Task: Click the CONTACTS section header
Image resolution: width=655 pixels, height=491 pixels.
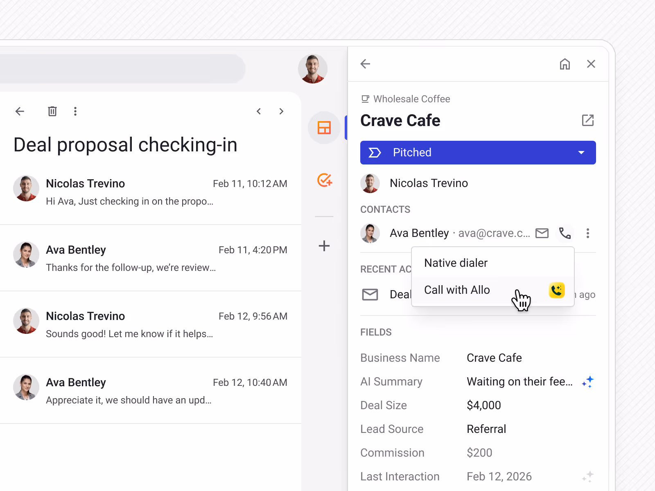Action: coord(385,209)
